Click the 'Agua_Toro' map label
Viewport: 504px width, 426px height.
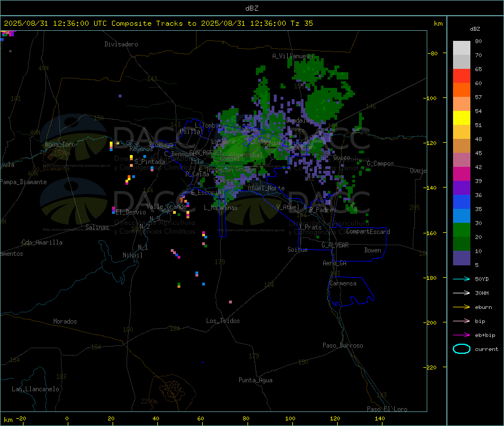point(60,144)
